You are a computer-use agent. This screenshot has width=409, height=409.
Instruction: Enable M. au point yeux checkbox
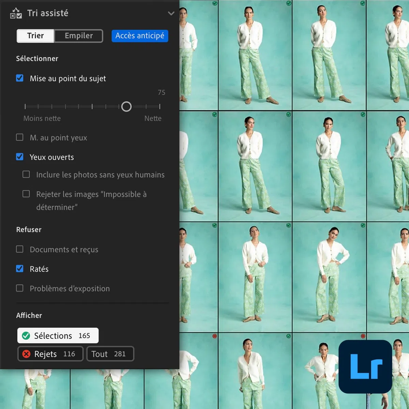click(x=20, y=137)
